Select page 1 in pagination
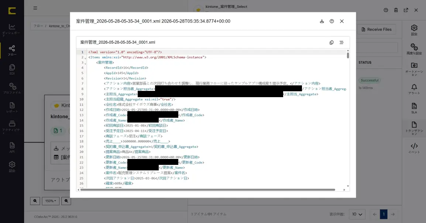 (384, 214)
